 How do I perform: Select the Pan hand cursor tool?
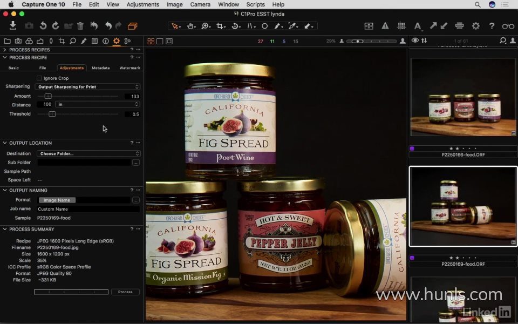190,26
